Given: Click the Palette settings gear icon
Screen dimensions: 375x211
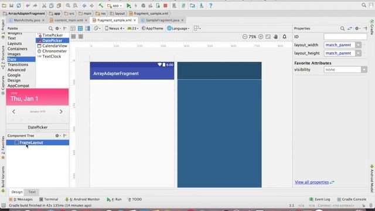Looking at the screenshot, I should pos(57,29).
